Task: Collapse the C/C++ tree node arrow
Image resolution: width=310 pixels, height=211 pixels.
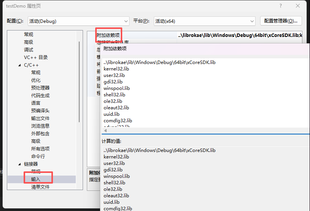Action: tap(20, 65)
